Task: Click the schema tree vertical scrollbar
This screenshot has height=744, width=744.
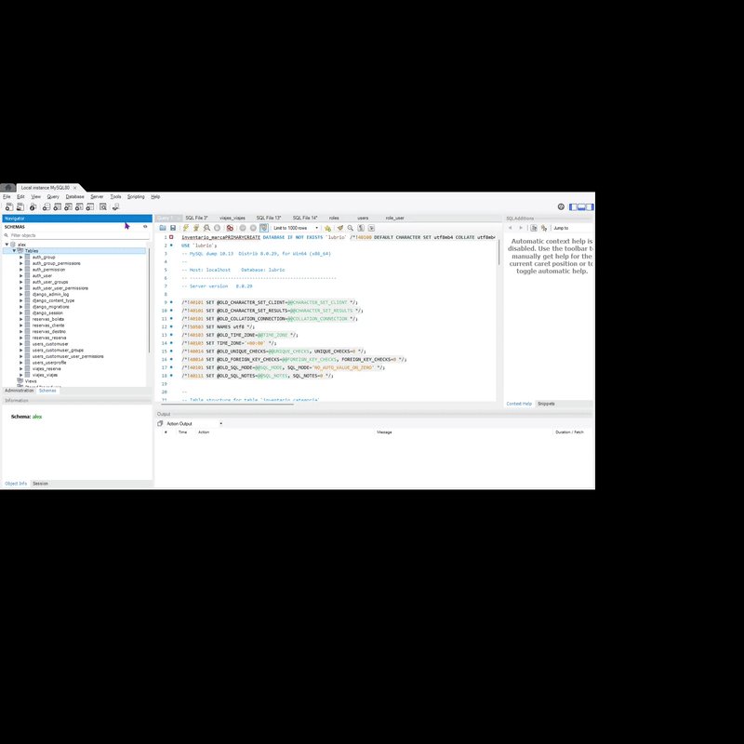Action: tap(149, 300)
